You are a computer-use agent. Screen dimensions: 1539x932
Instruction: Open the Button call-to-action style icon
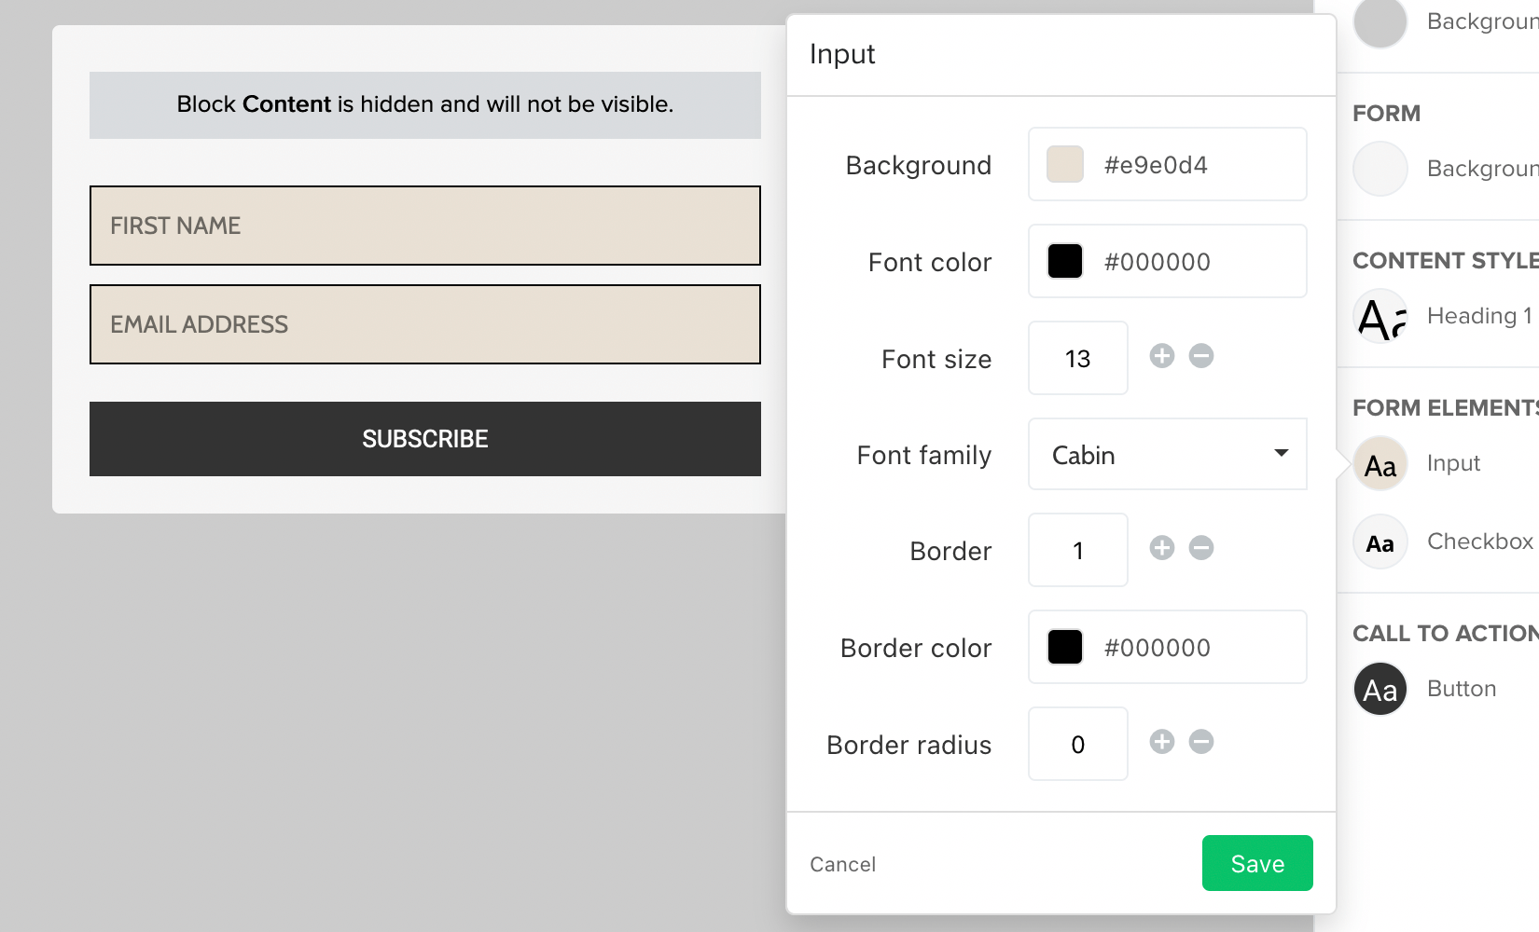[x=1380, y=690]
